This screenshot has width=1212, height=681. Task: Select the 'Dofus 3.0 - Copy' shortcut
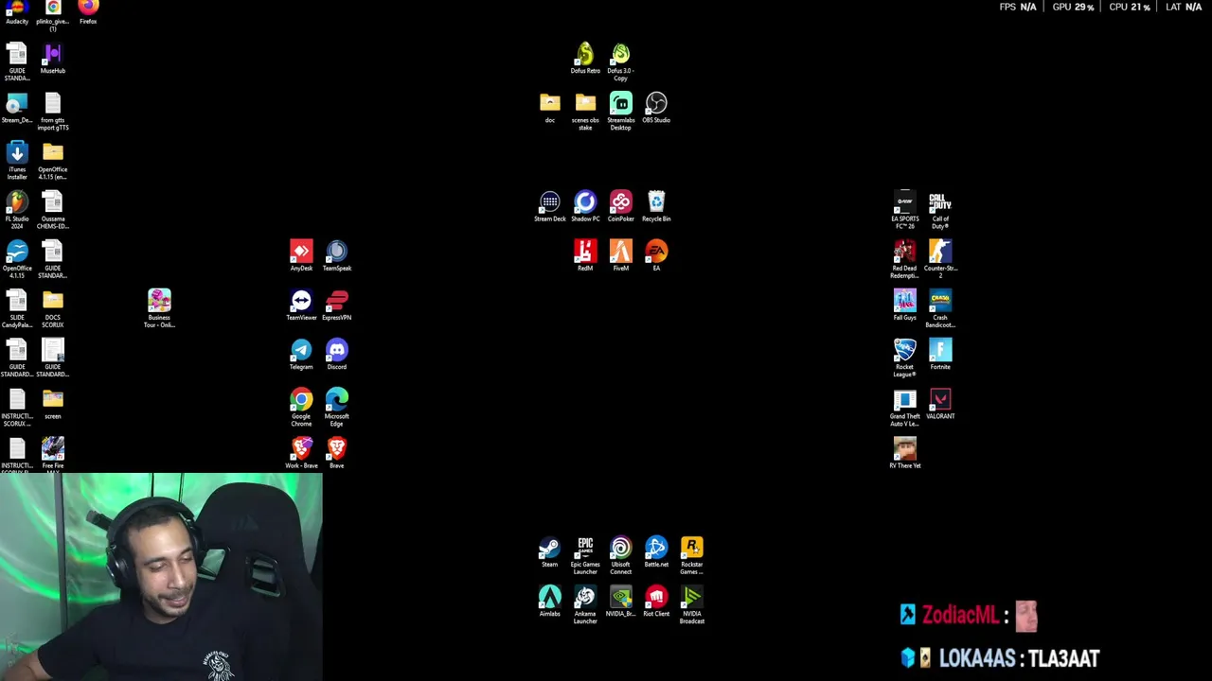[621, 61]
